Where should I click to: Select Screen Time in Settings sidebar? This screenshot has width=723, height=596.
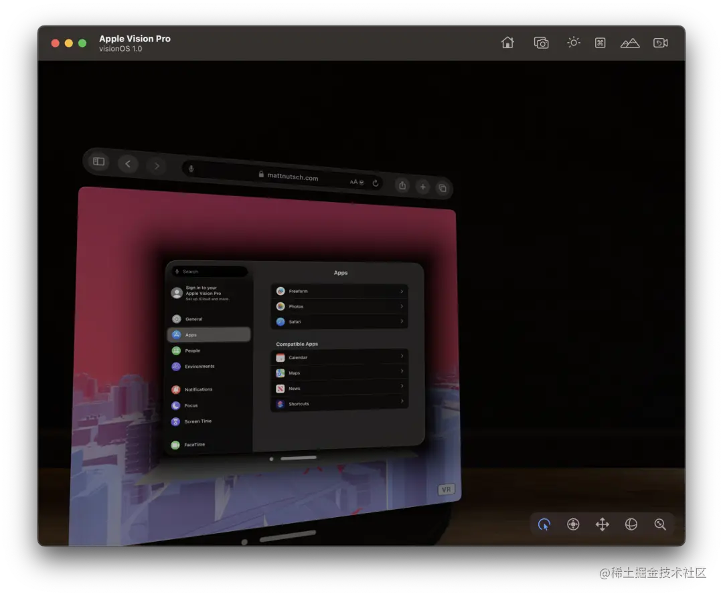click(x=210, y=421)
